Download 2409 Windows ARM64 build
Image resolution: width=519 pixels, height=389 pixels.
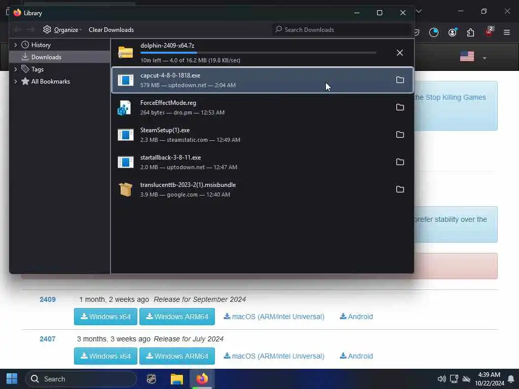(177, 317)
